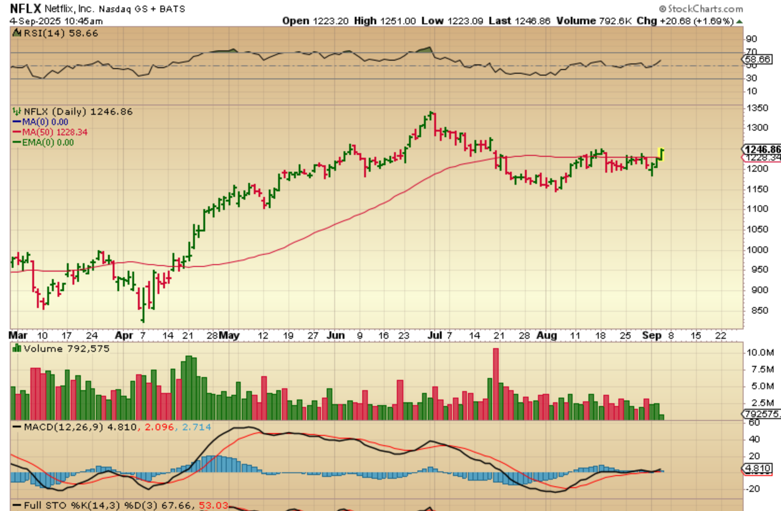This screenshot has height=511, width=781.
Task: Click the black line marker before Full STO
Action: click(x=17, y=506)
